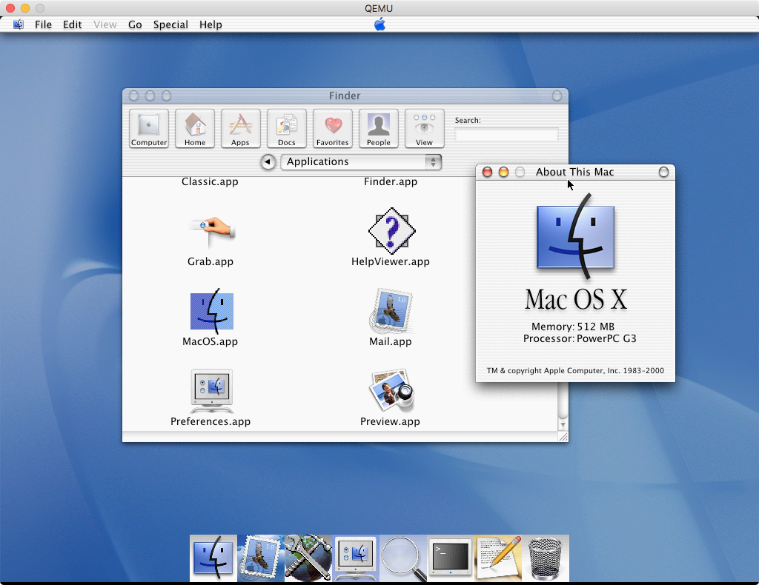The width and height of the screenshot is (759, 585).
Task: Click the Finder scrollbar down arrow
Action: tap(563, 425)
